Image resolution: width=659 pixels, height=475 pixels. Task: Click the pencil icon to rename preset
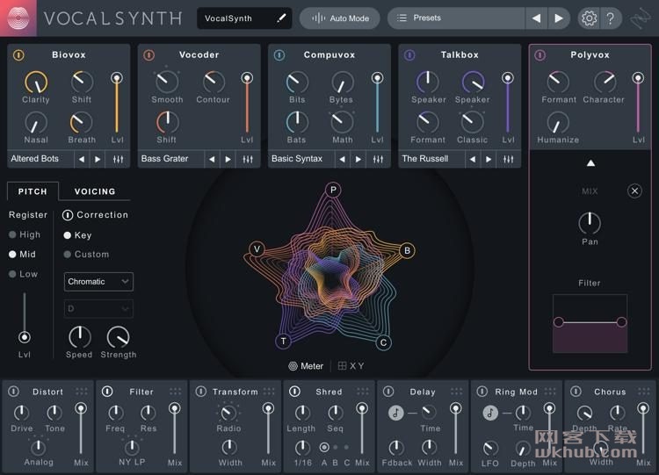point(281,18)
